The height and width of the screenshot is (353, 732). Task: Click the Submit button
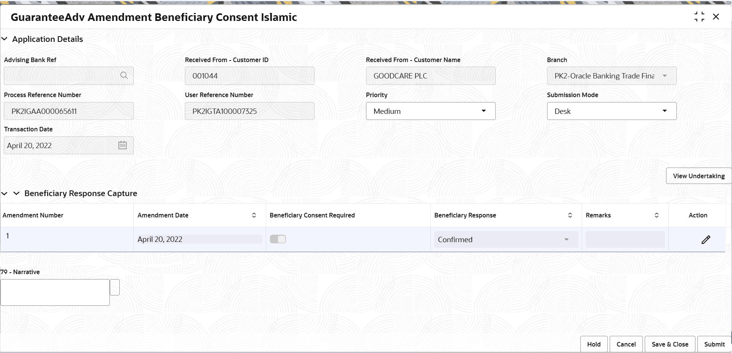(x=714, y=344)
